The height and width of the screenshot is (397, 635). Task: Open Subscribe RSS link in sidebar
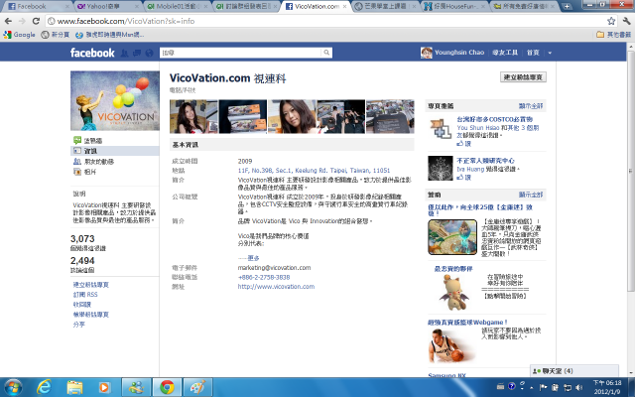[85, 295]
